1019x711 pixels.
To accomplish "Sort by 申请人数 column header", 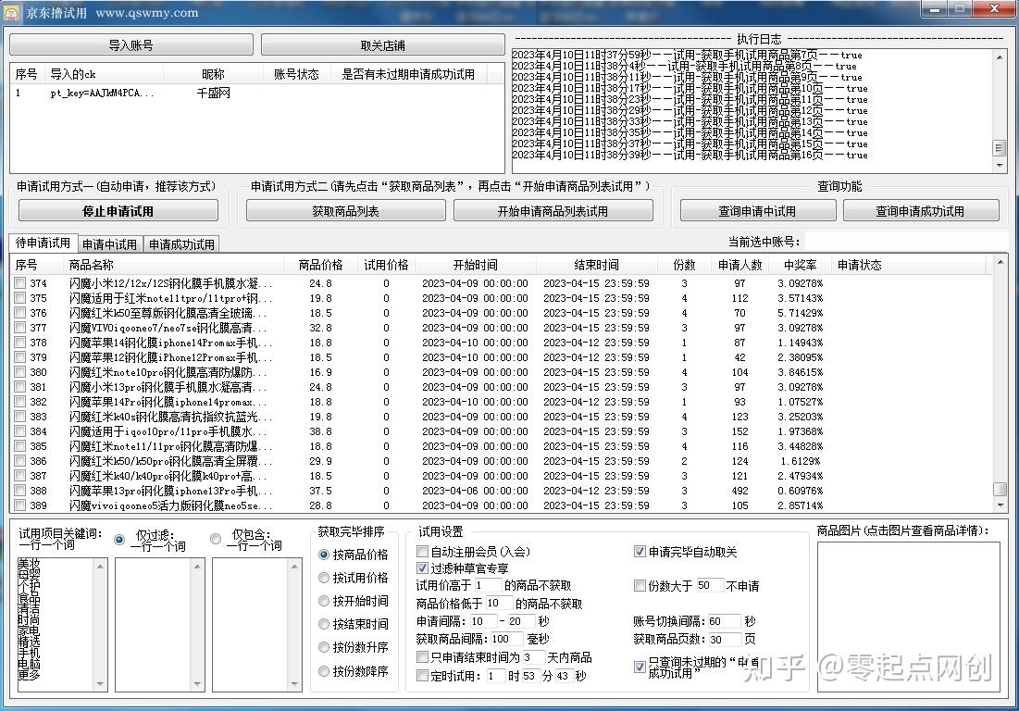I will click(x=739, y=265).
